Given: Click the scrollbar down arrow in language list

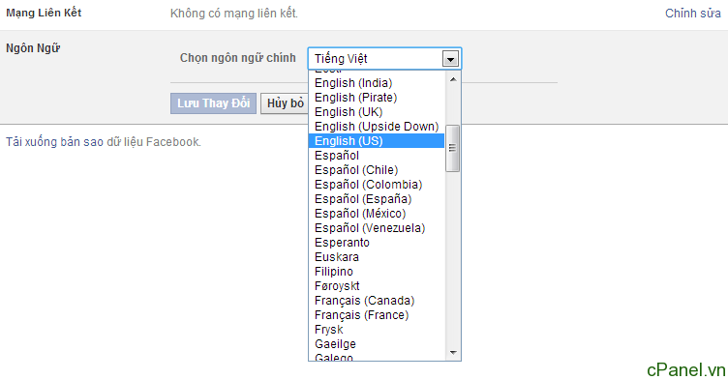Looking at the screenshot, I should [453, 353].
